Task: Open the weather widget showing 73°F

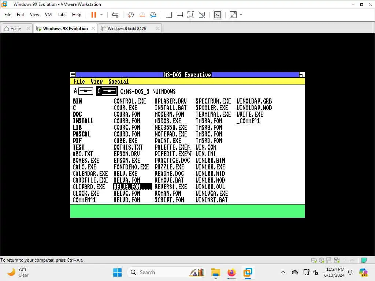Action: pos(18,272)
